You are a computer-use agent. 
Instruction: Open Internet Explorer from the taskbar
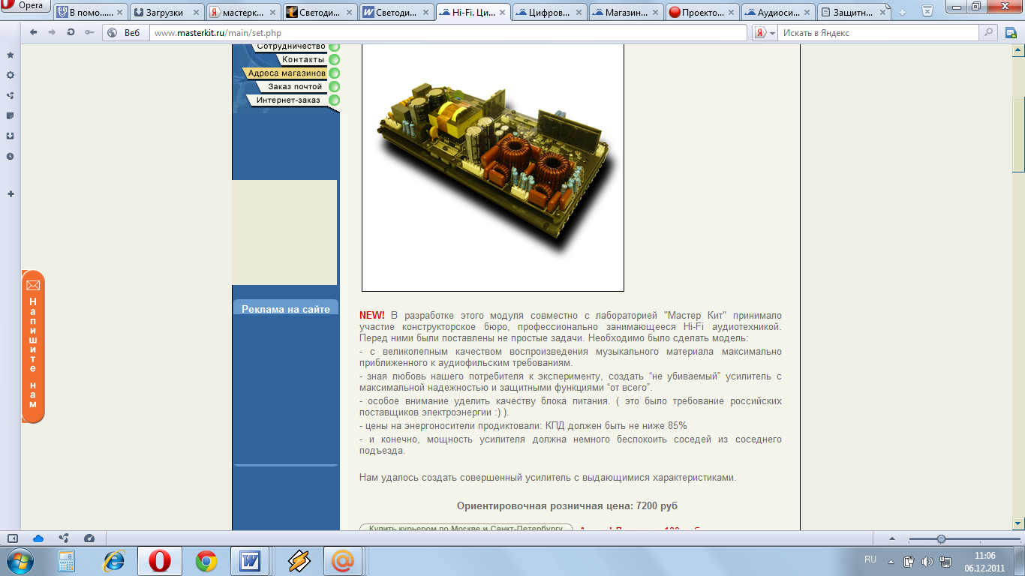click(x=114, y=561)
